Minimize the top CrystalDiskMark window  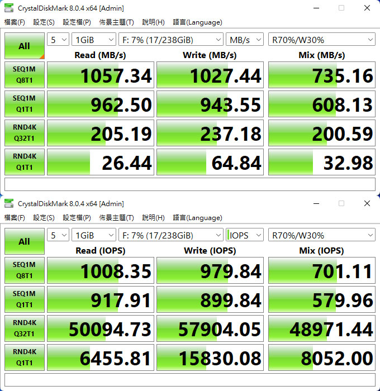click(x=316, y=8)
